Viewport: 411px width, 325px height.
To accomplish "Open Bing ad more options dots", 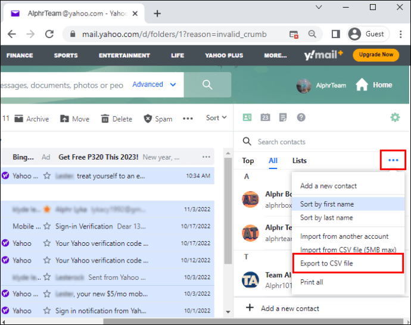I will (206, 157).
